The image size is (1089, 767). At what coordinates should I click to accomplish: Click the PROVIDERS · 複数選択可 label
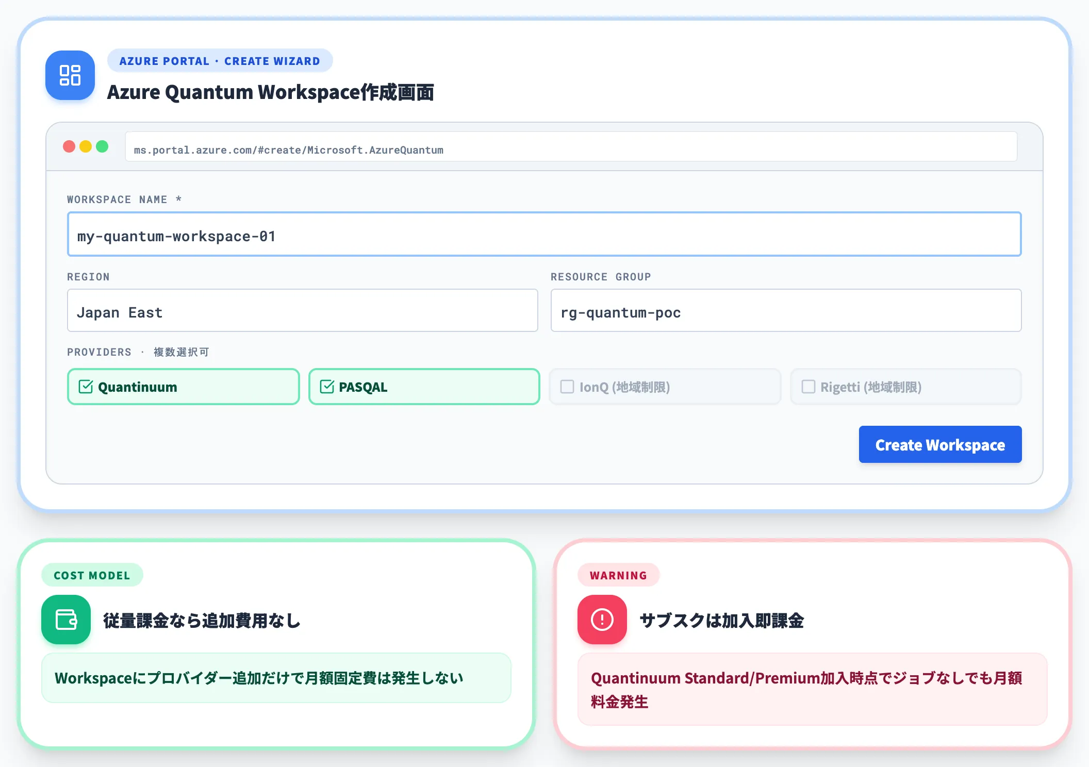tap(138, 352)
